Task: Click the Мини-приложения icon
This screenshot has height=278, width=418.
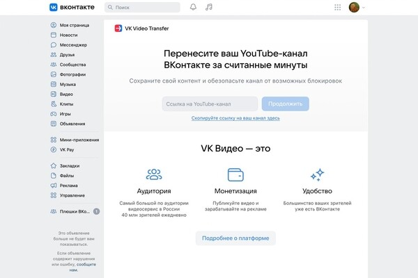Action: (54, 140)
